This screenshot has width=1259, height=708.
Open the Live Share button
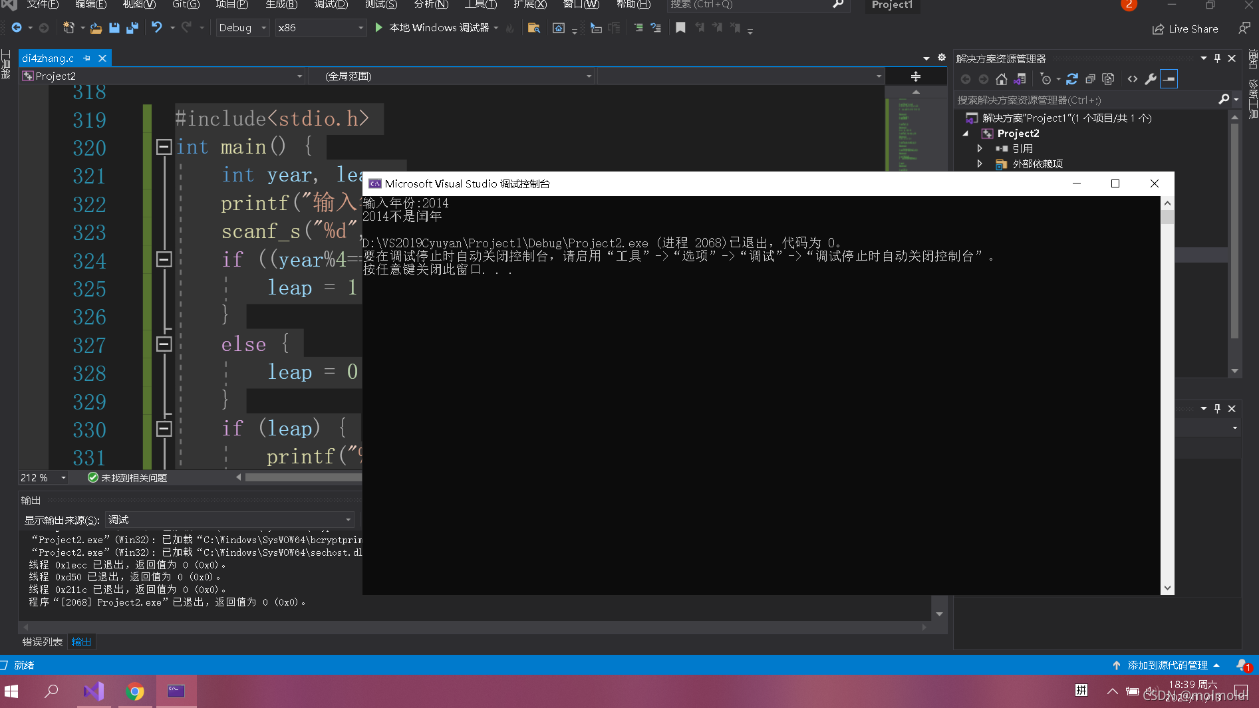coord(1186,29)
